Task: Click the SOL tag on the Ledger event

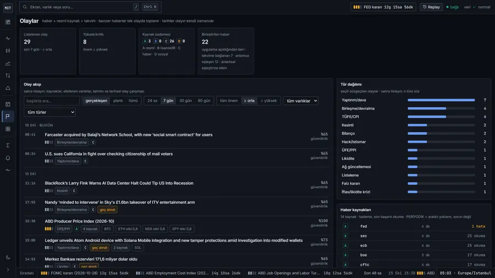Action: (x=137, y=248)
